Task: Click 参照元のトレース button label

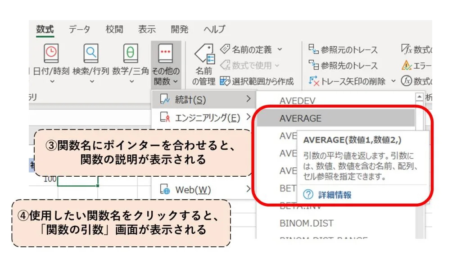Action: pos(349,49)
